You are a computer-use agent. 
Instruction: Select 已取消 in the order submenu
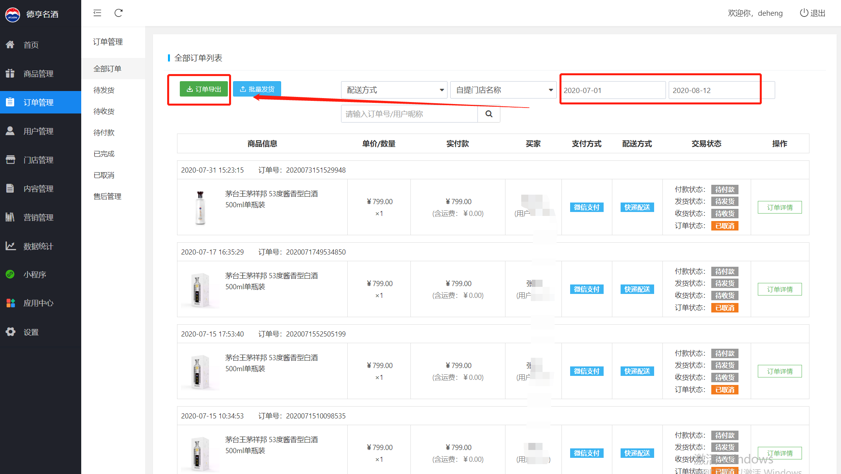tap(113, 175)
